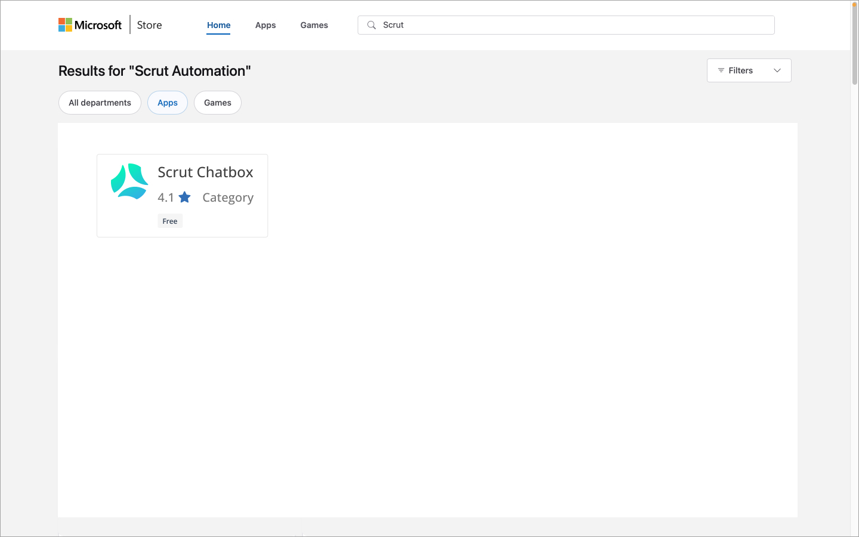Click the Category label on card
The width and height of the screenshot is (859, 537).
click(x=228, y=197)
